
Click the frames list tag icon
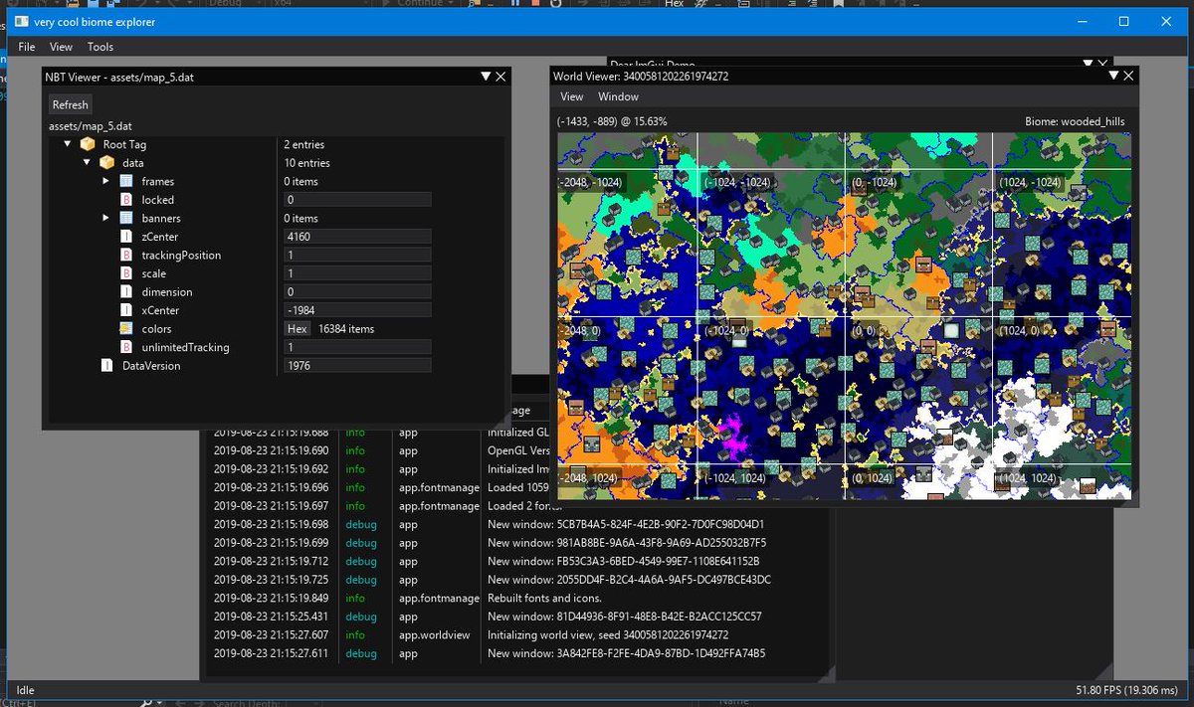click(126, 181)
